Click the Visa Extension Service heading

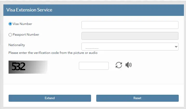(29, 10)
